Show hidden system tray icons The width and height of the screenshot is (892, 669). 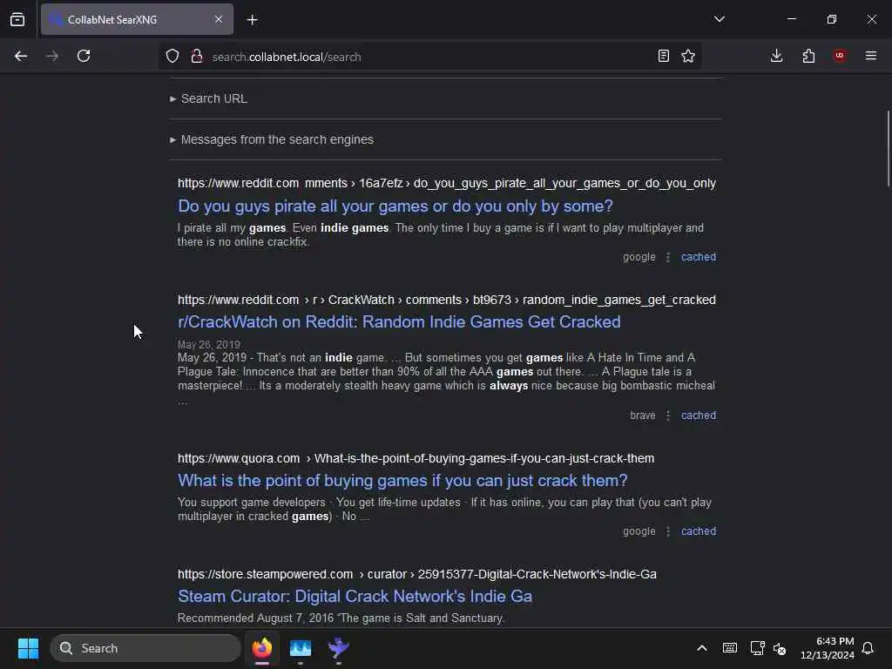point(702,648)
